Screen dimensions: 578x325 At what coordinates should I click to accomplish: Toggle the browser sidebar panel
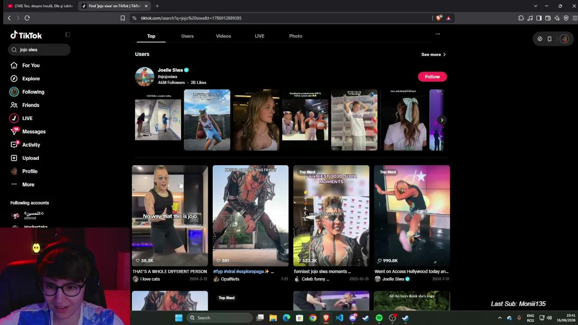click(x=539, y=18)
